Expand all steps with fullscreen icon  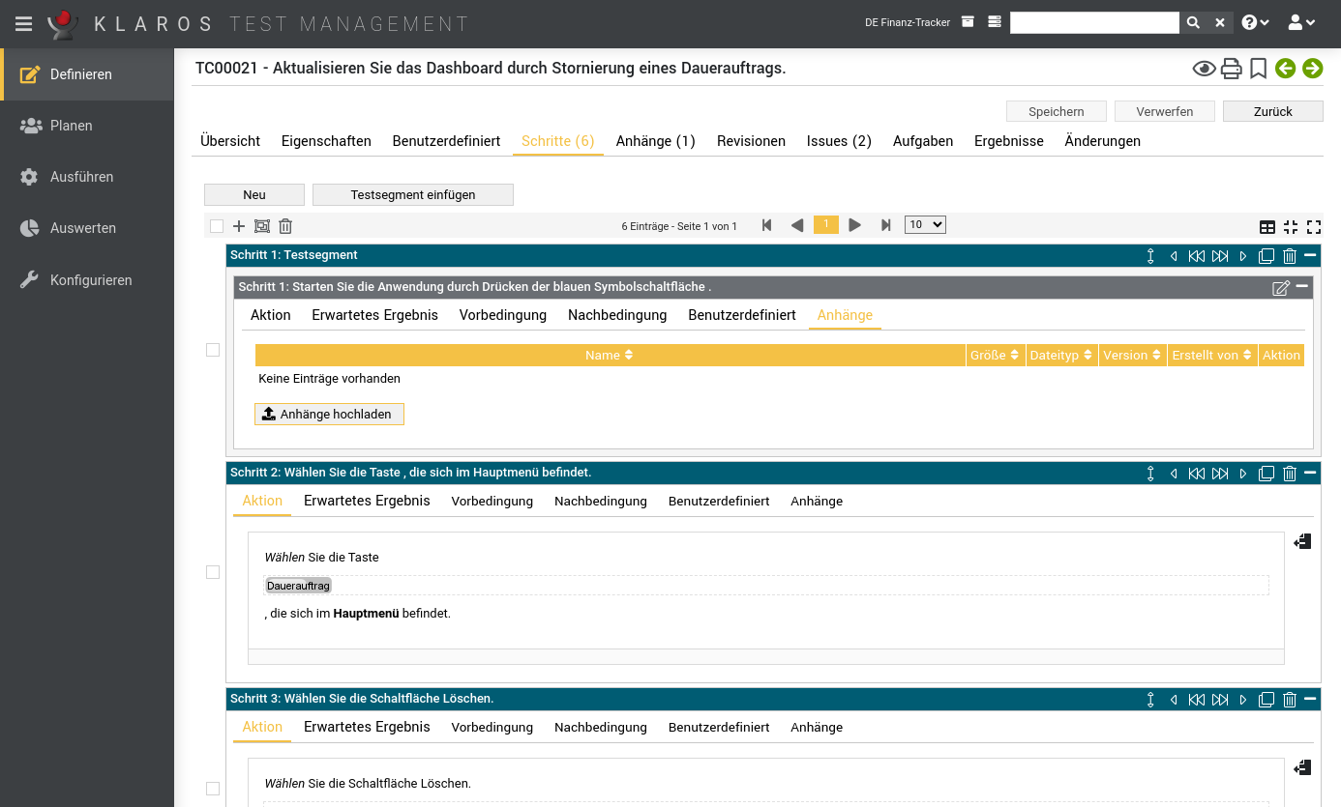pos(1314,227)
